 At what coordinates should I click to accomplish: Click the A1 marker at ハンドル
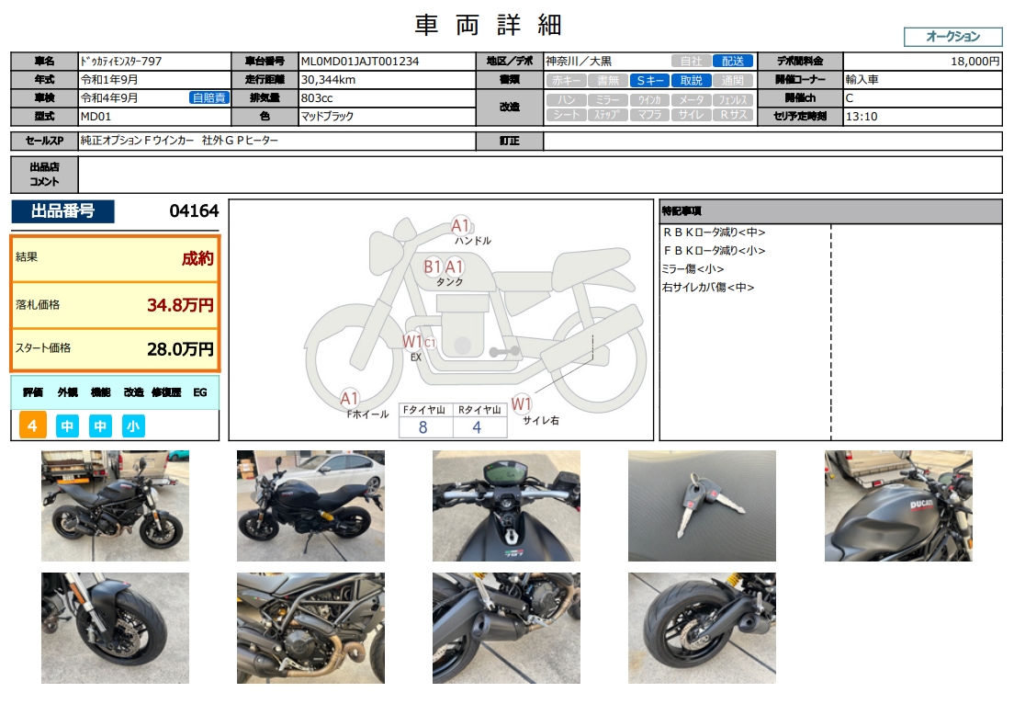pyautogui.click(x=460, y=226)
